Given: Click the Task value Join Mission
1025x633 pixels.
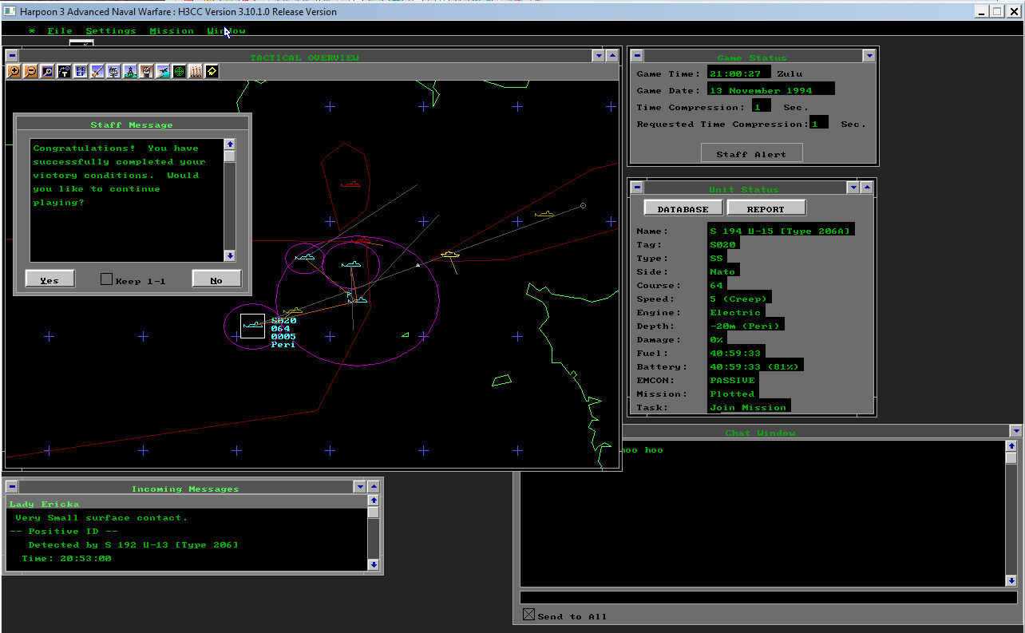Looking at the screenshot, I should click(749, 407).
